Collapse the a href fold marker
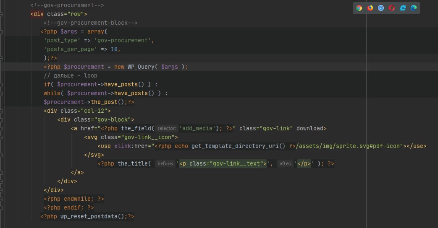Viewport: 438px width, 228px height. tap(1, 129)
